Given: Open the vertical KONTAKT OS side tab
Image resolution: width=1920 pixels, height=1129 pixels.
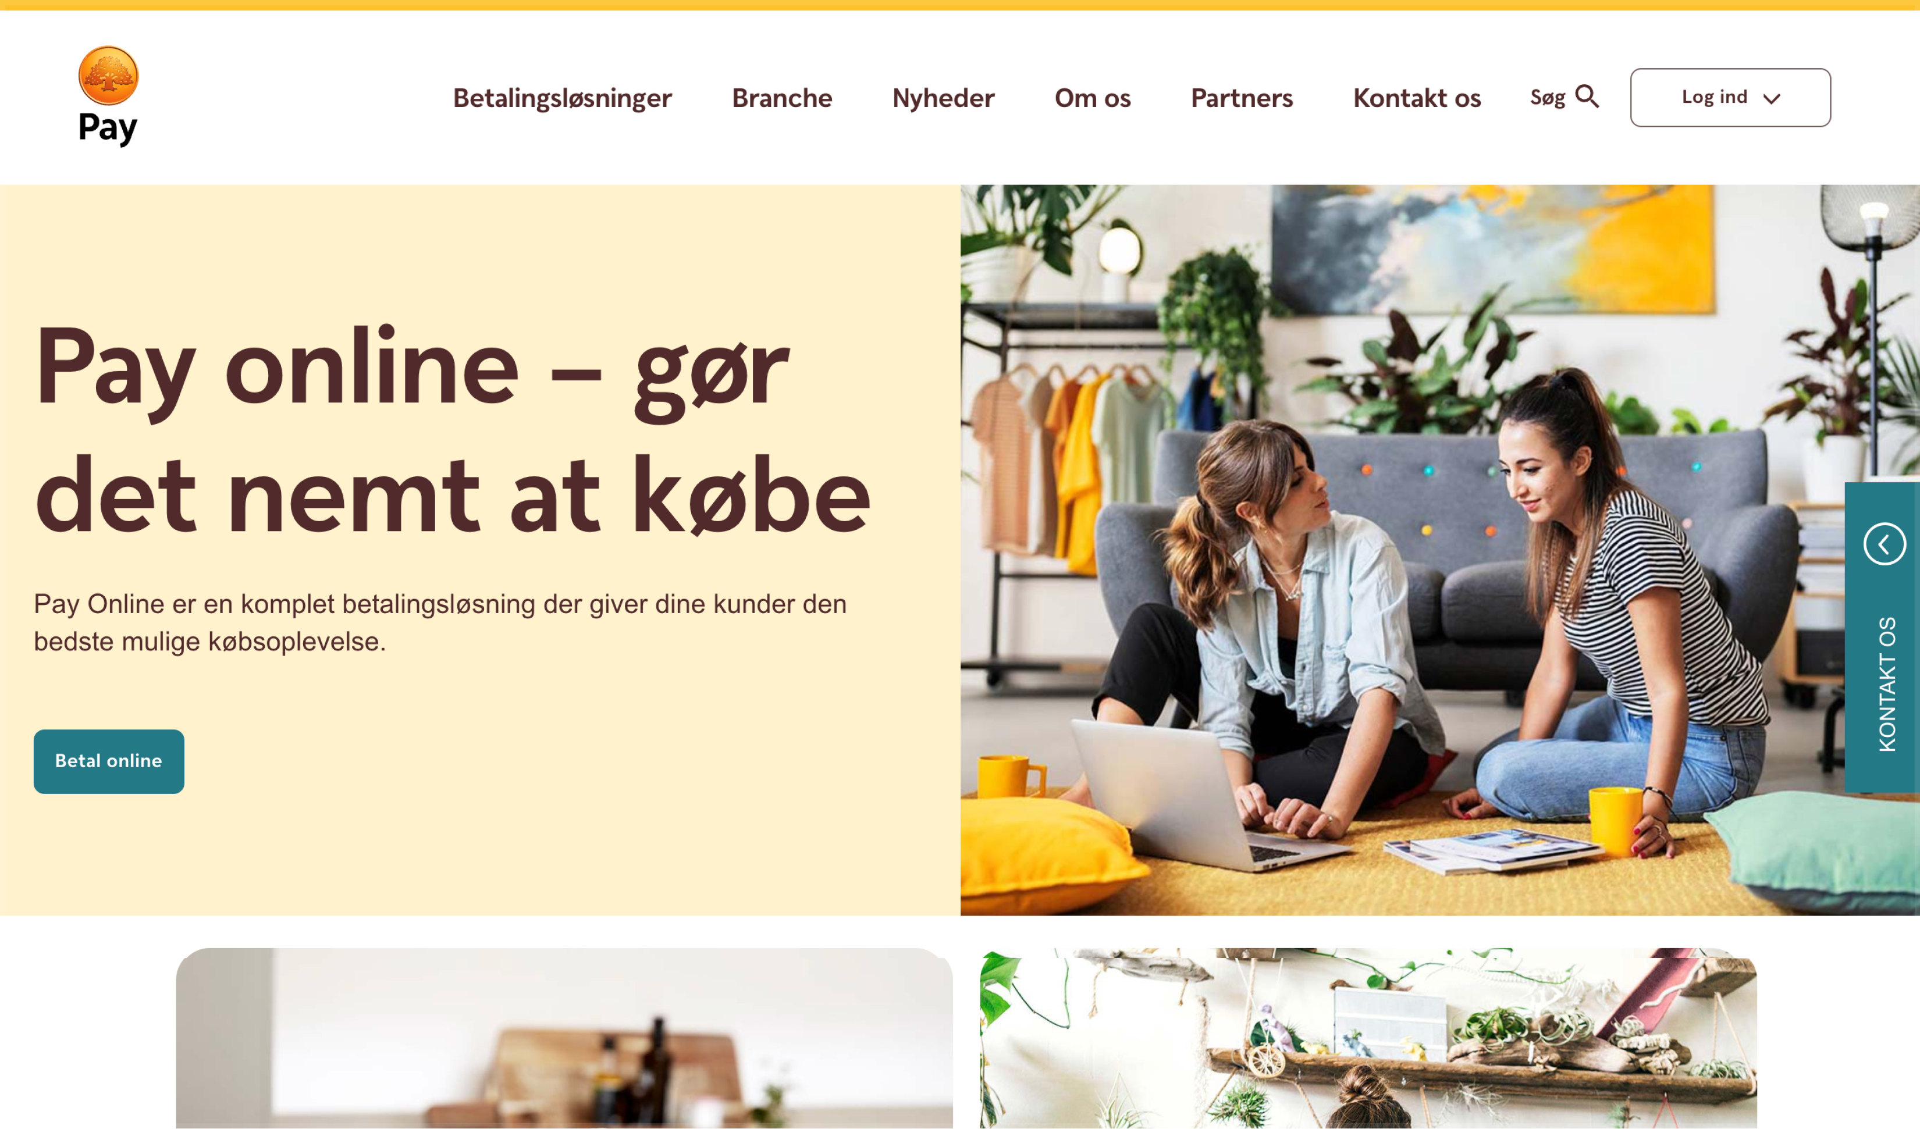Looking at the screenshot, I should 1882,637.
